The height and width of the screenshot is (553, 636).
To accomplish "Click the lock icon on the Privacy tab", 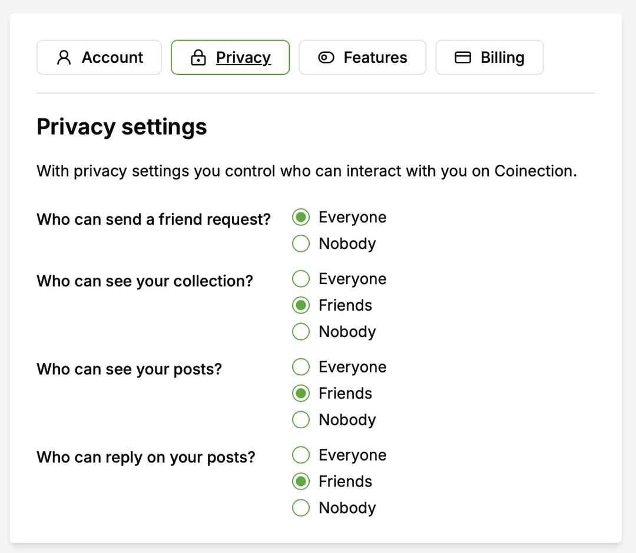I will (x=198, y=57).
